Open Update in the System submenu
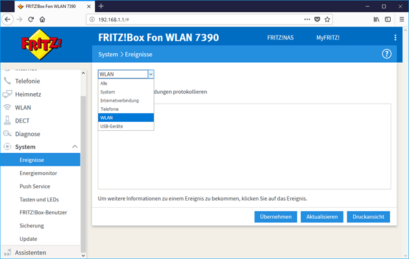Image resolution: width=409 pixels, height=259 pixels. click(28, 239)
